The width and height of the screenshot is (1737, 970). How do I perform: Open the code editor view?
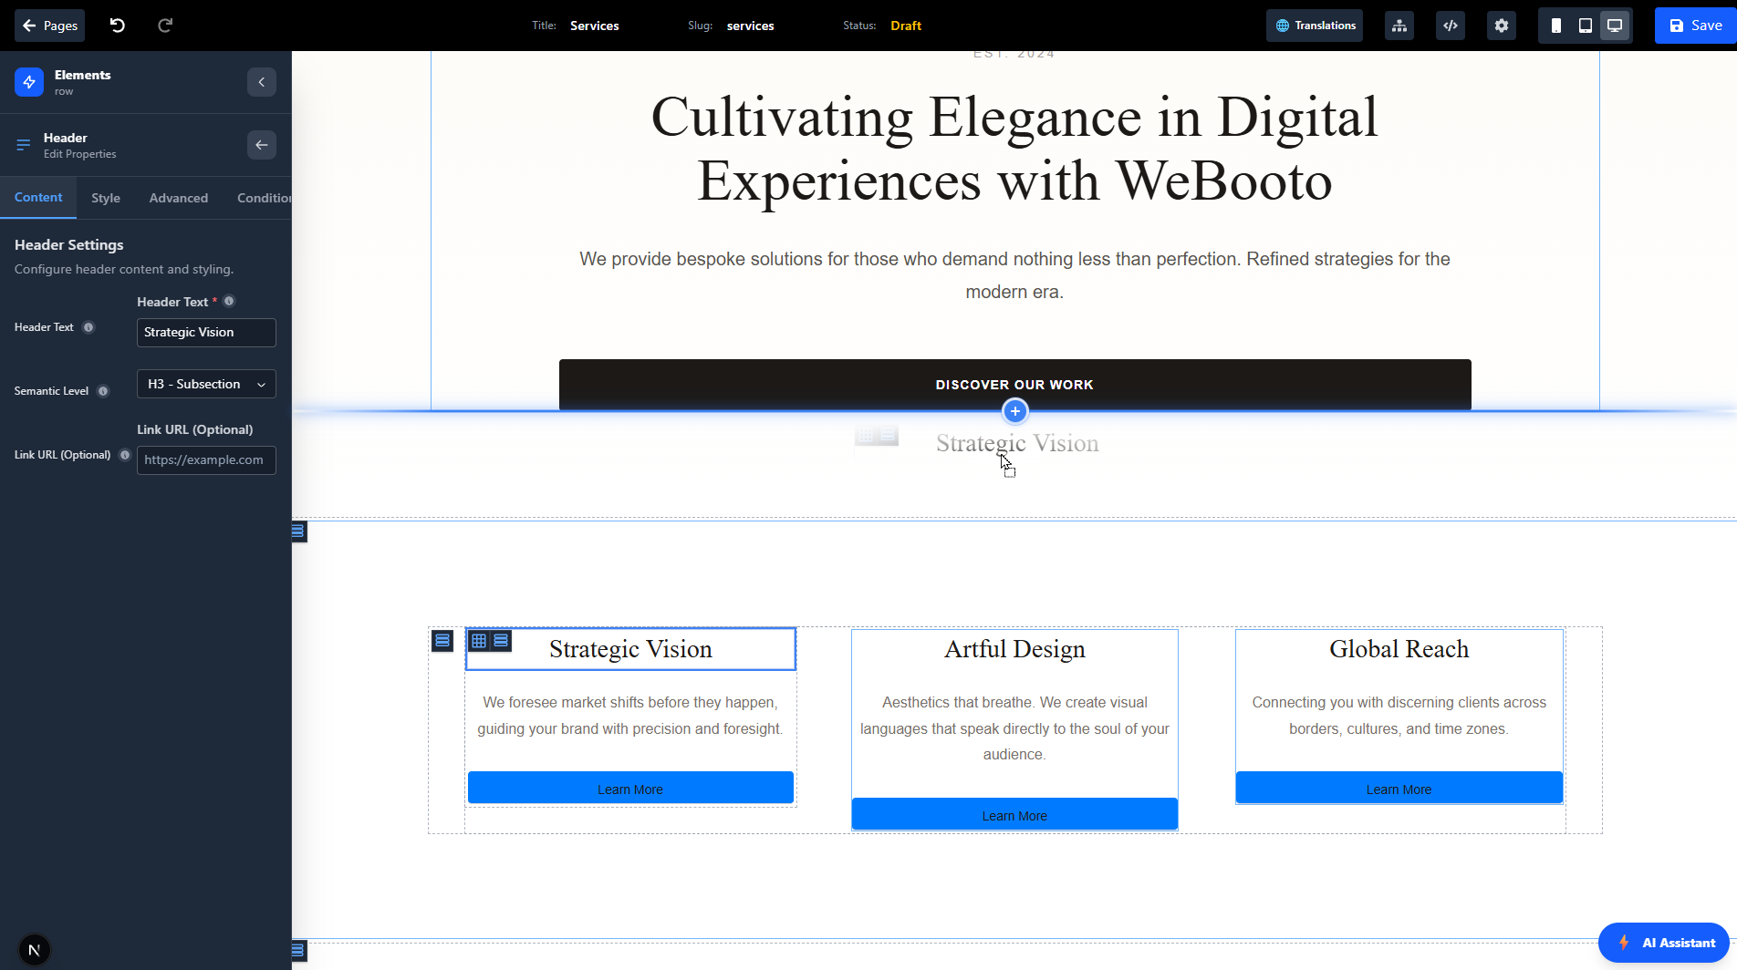(1450, 25)
